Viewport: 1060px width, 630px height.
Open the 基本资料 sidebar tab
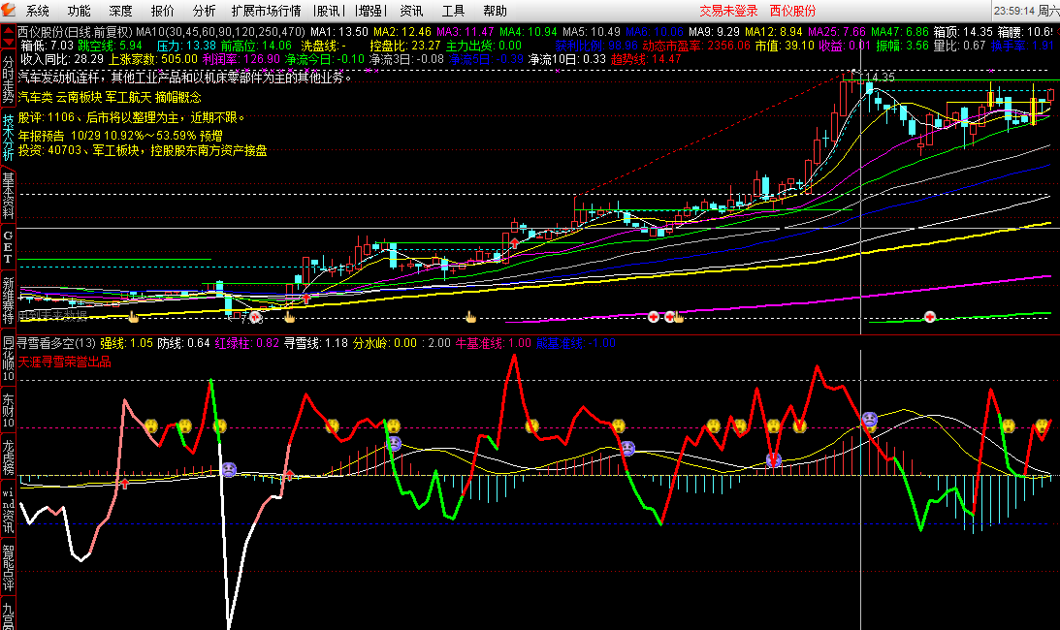(8, 196)
